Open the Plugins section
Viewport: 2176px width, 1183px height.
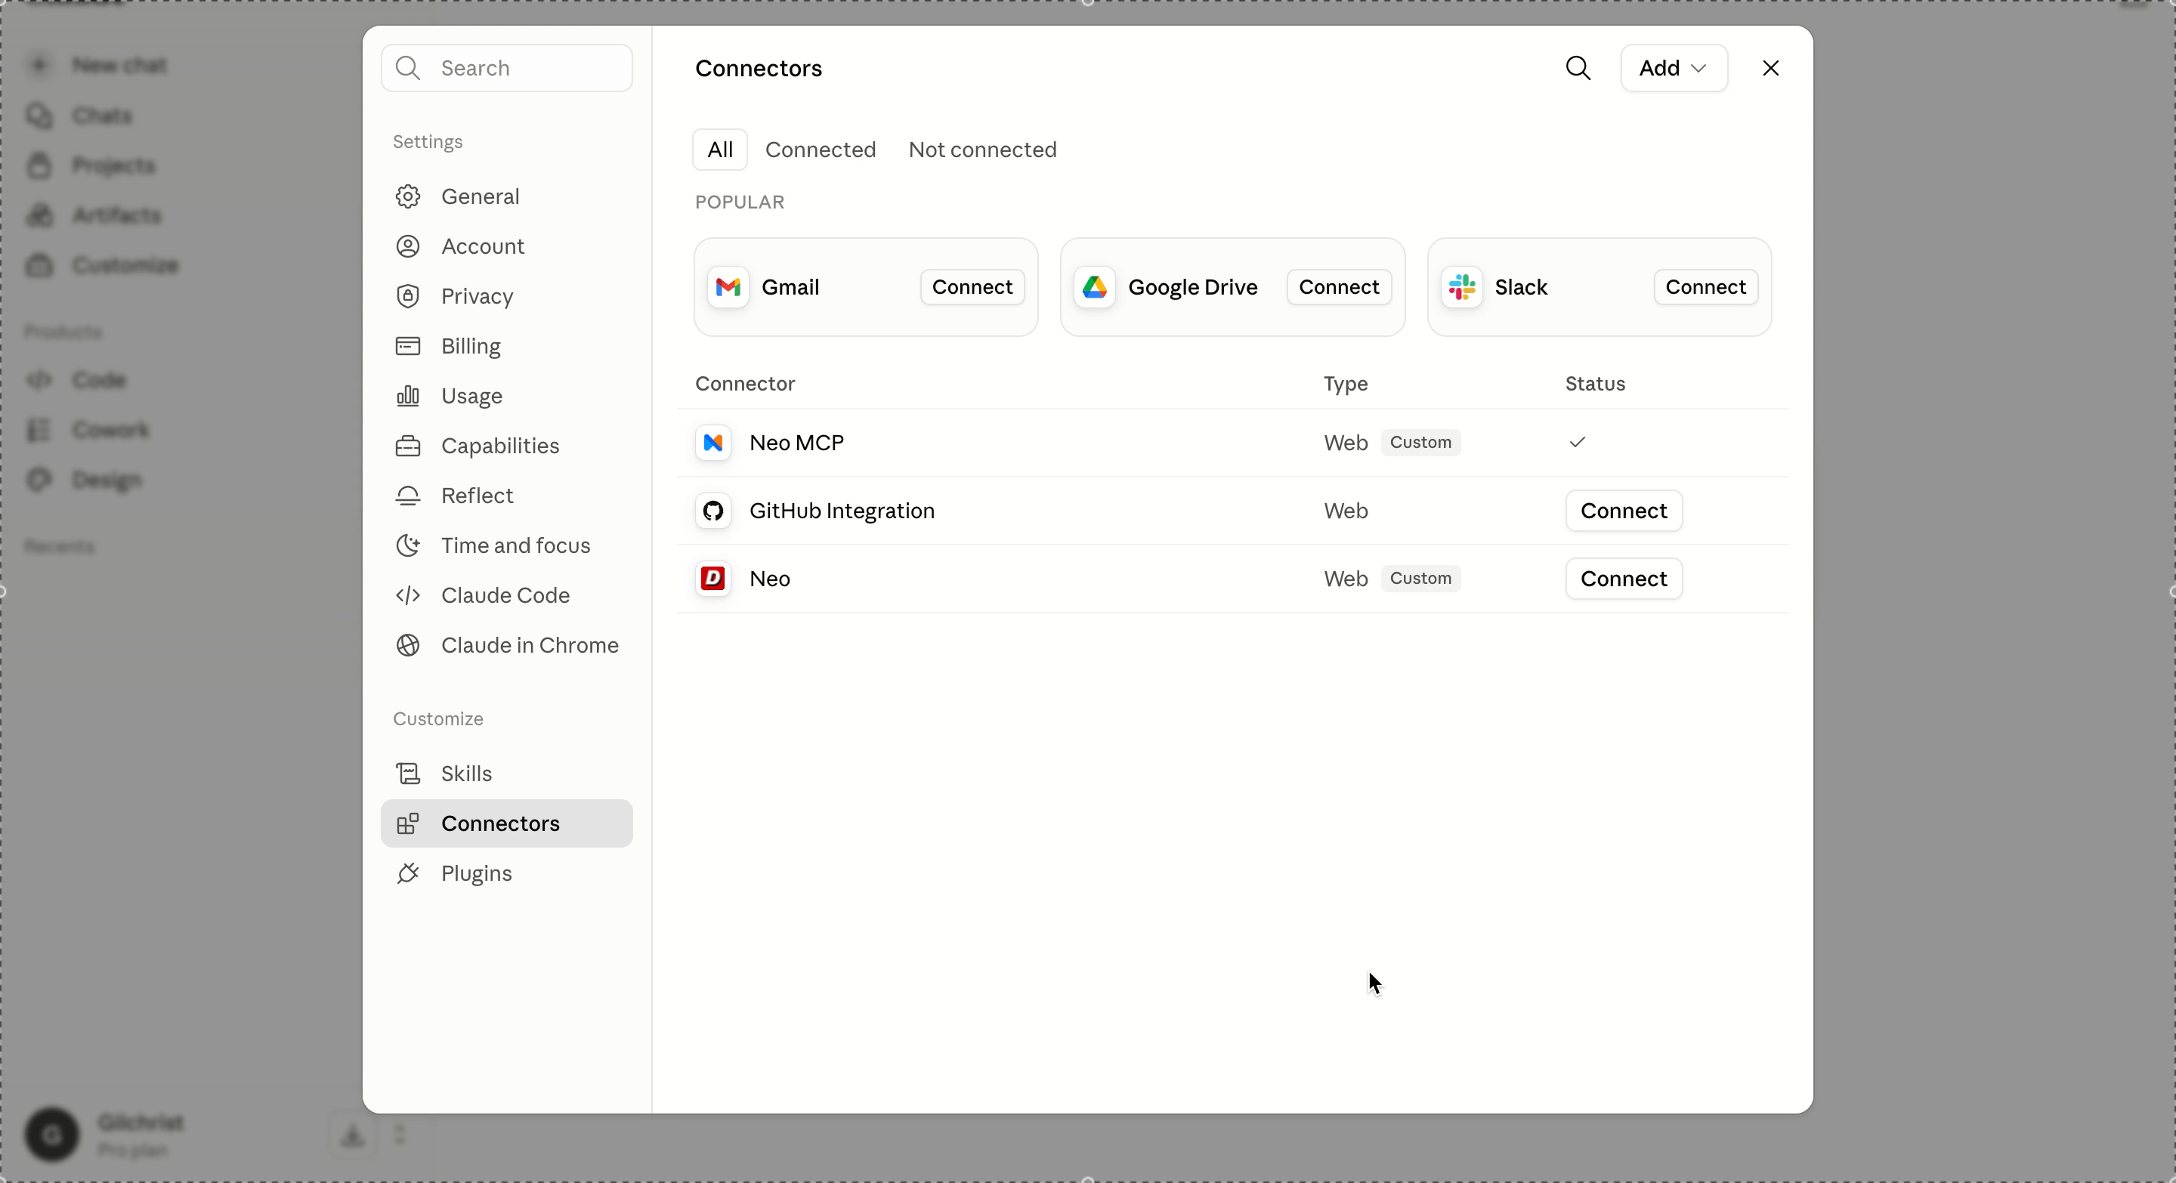point(507,873)
